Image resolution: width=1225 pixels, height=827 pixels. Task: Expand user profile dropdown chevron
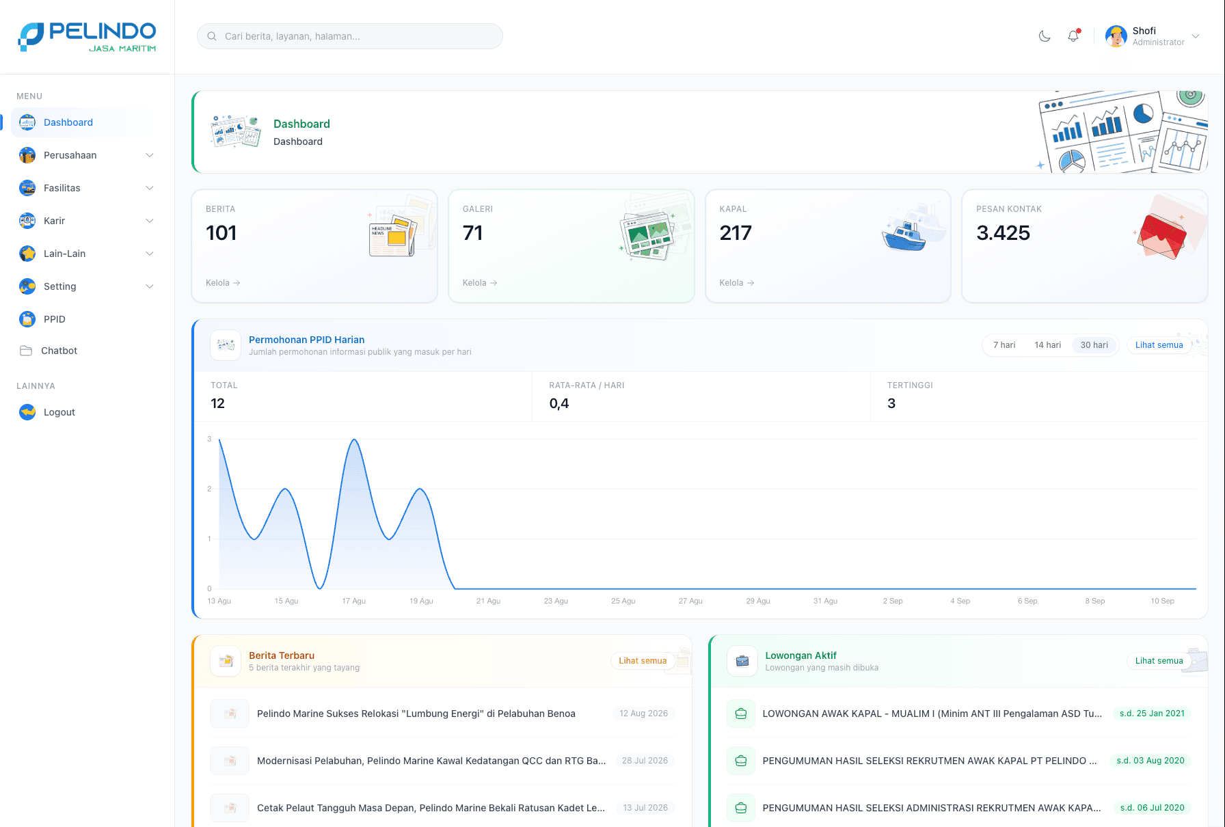coord(1196,36)
